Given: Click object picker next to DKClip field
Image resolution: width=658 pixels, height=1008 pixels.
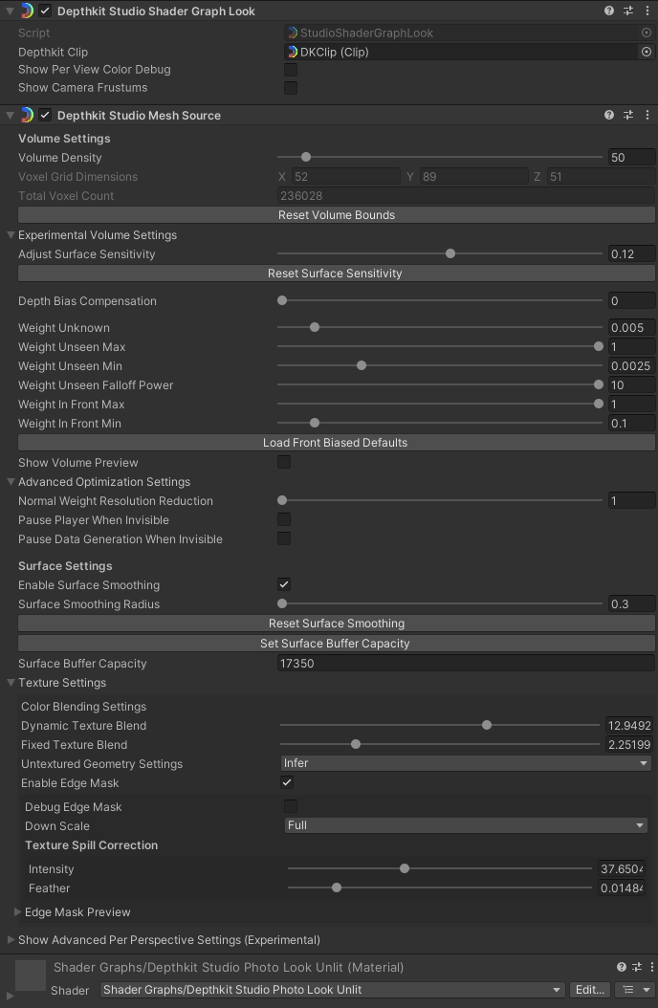Looking at the screenshot, I should coord(647,52).
